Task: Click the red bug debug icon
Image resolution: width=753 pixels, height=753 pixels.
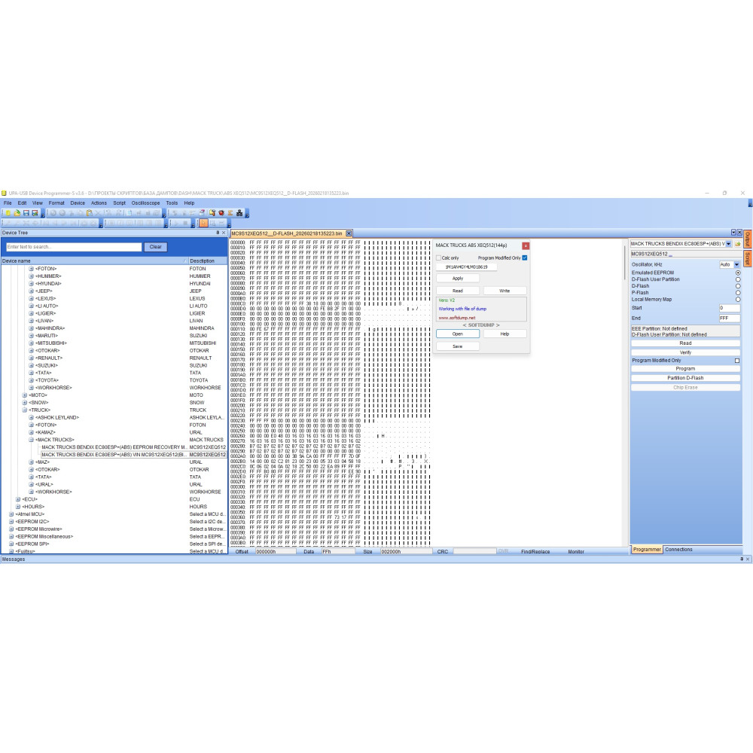Action: coord(221,213)
